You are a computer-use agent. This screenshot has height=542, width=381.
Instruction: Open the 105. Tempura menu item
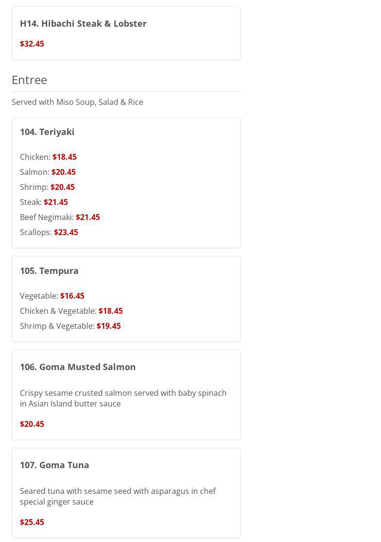coord(49,271)
